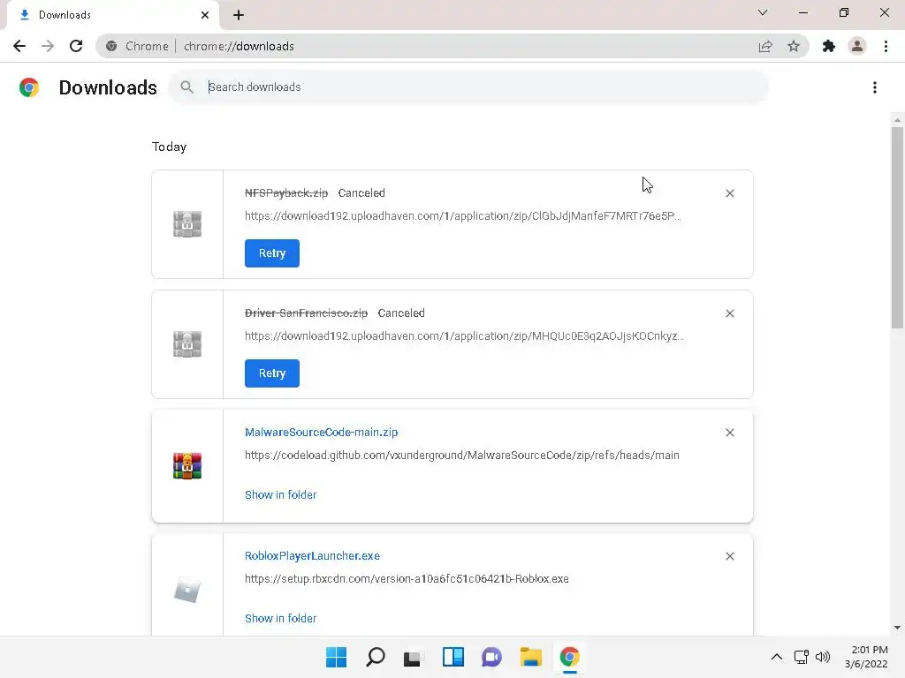Image resolution: width=905 pixels, height=678 pixels.
Task: Focus the Search downloads field
Action: tap(468, 87)
